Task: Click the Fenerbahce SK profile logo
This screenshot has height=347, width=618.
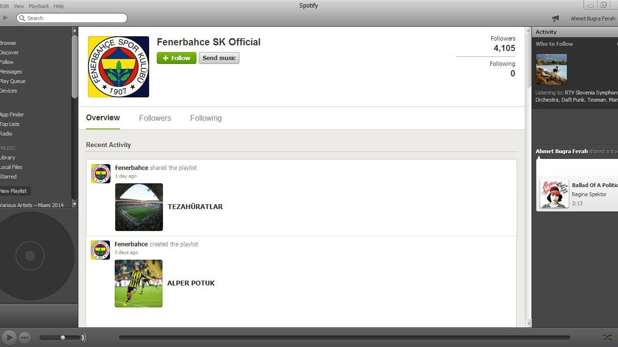Action: click(119, 67)
